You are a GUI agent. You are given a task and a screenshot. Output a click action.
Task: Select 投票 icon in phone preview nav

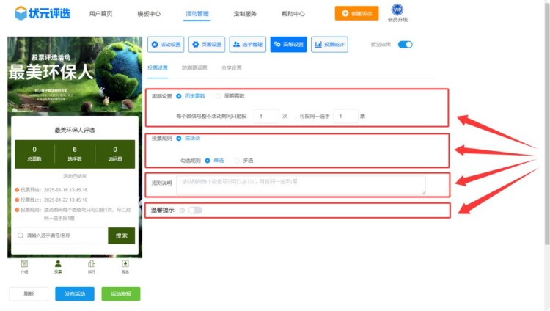pos(58,266)
